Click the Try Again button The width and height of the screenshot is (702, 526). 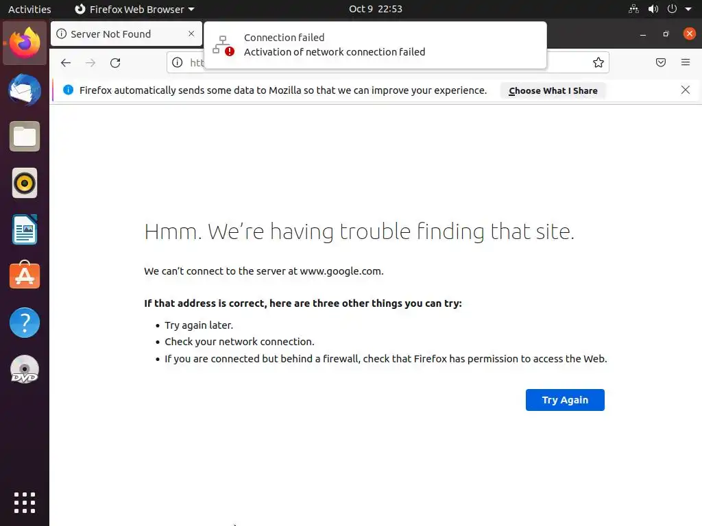click(x=565, y=400)
